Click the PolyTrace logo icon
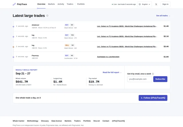Image resolution: width=183 pixels, height=127 pixels. [x=14, y=4]
